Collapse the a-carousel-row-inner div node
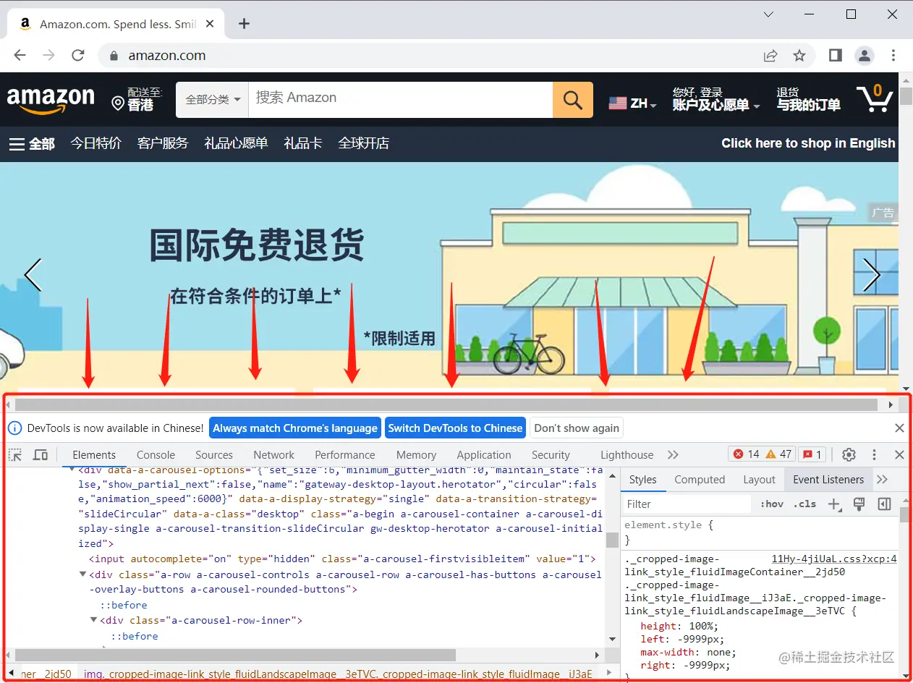913x683 pixels. coord(94,620)
